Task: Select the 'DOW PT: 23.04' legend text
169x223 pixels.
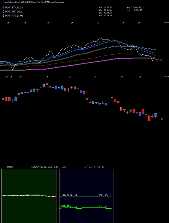Action: [x=14, y=16]
